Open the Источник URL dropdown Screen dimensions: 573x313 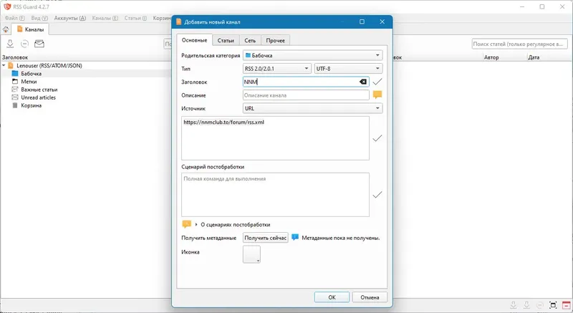(312, 108)
